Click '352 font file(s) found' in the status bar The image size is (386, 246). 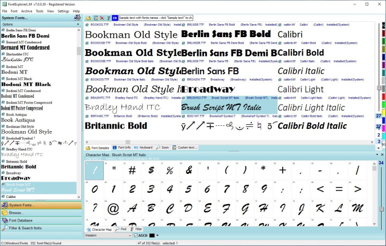[46, 243]
